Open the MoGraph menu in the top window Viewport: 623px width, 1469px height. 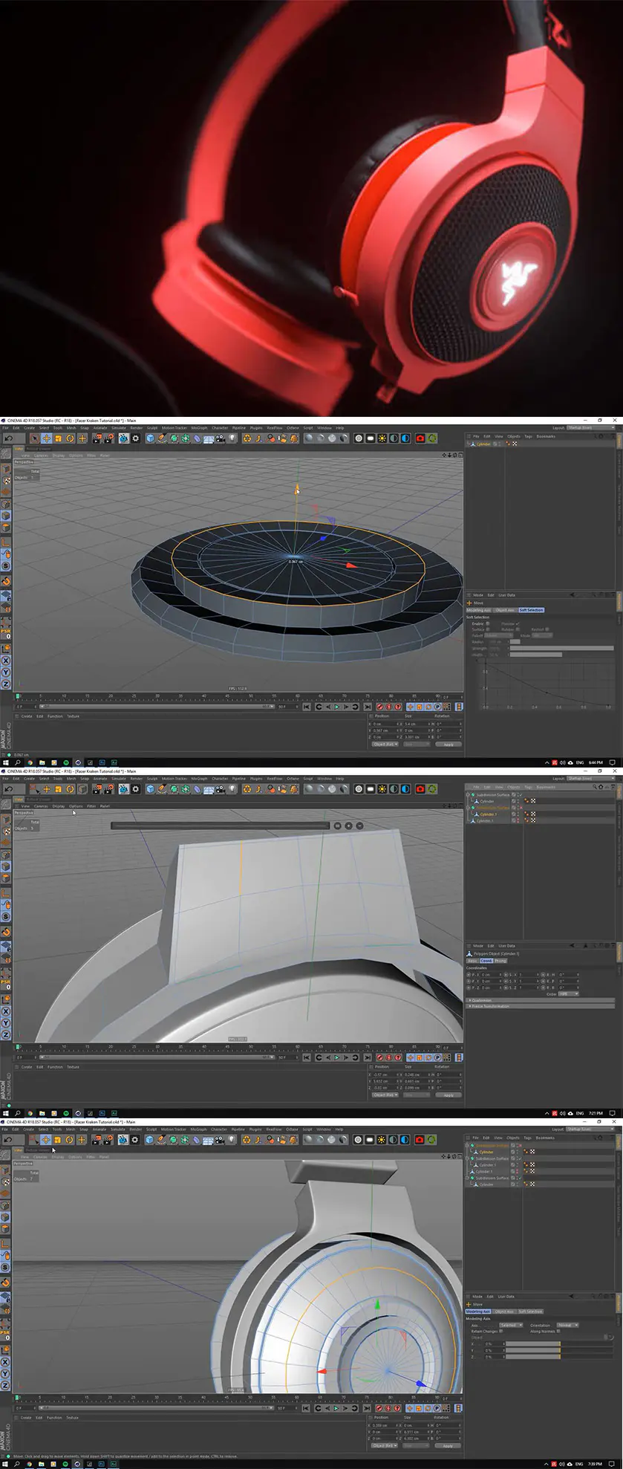coord(200,428)
